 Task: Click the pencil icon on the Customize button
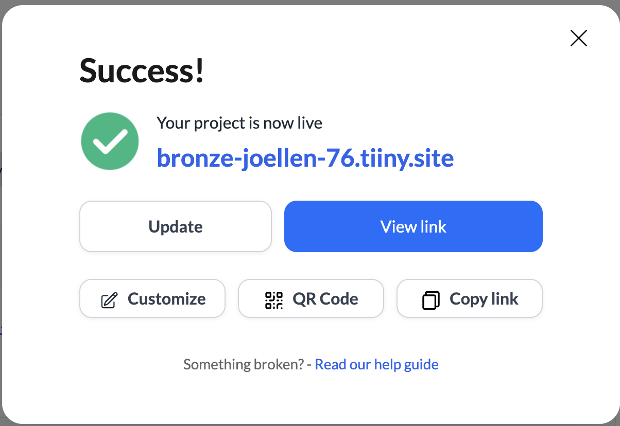tap(110, 298)
